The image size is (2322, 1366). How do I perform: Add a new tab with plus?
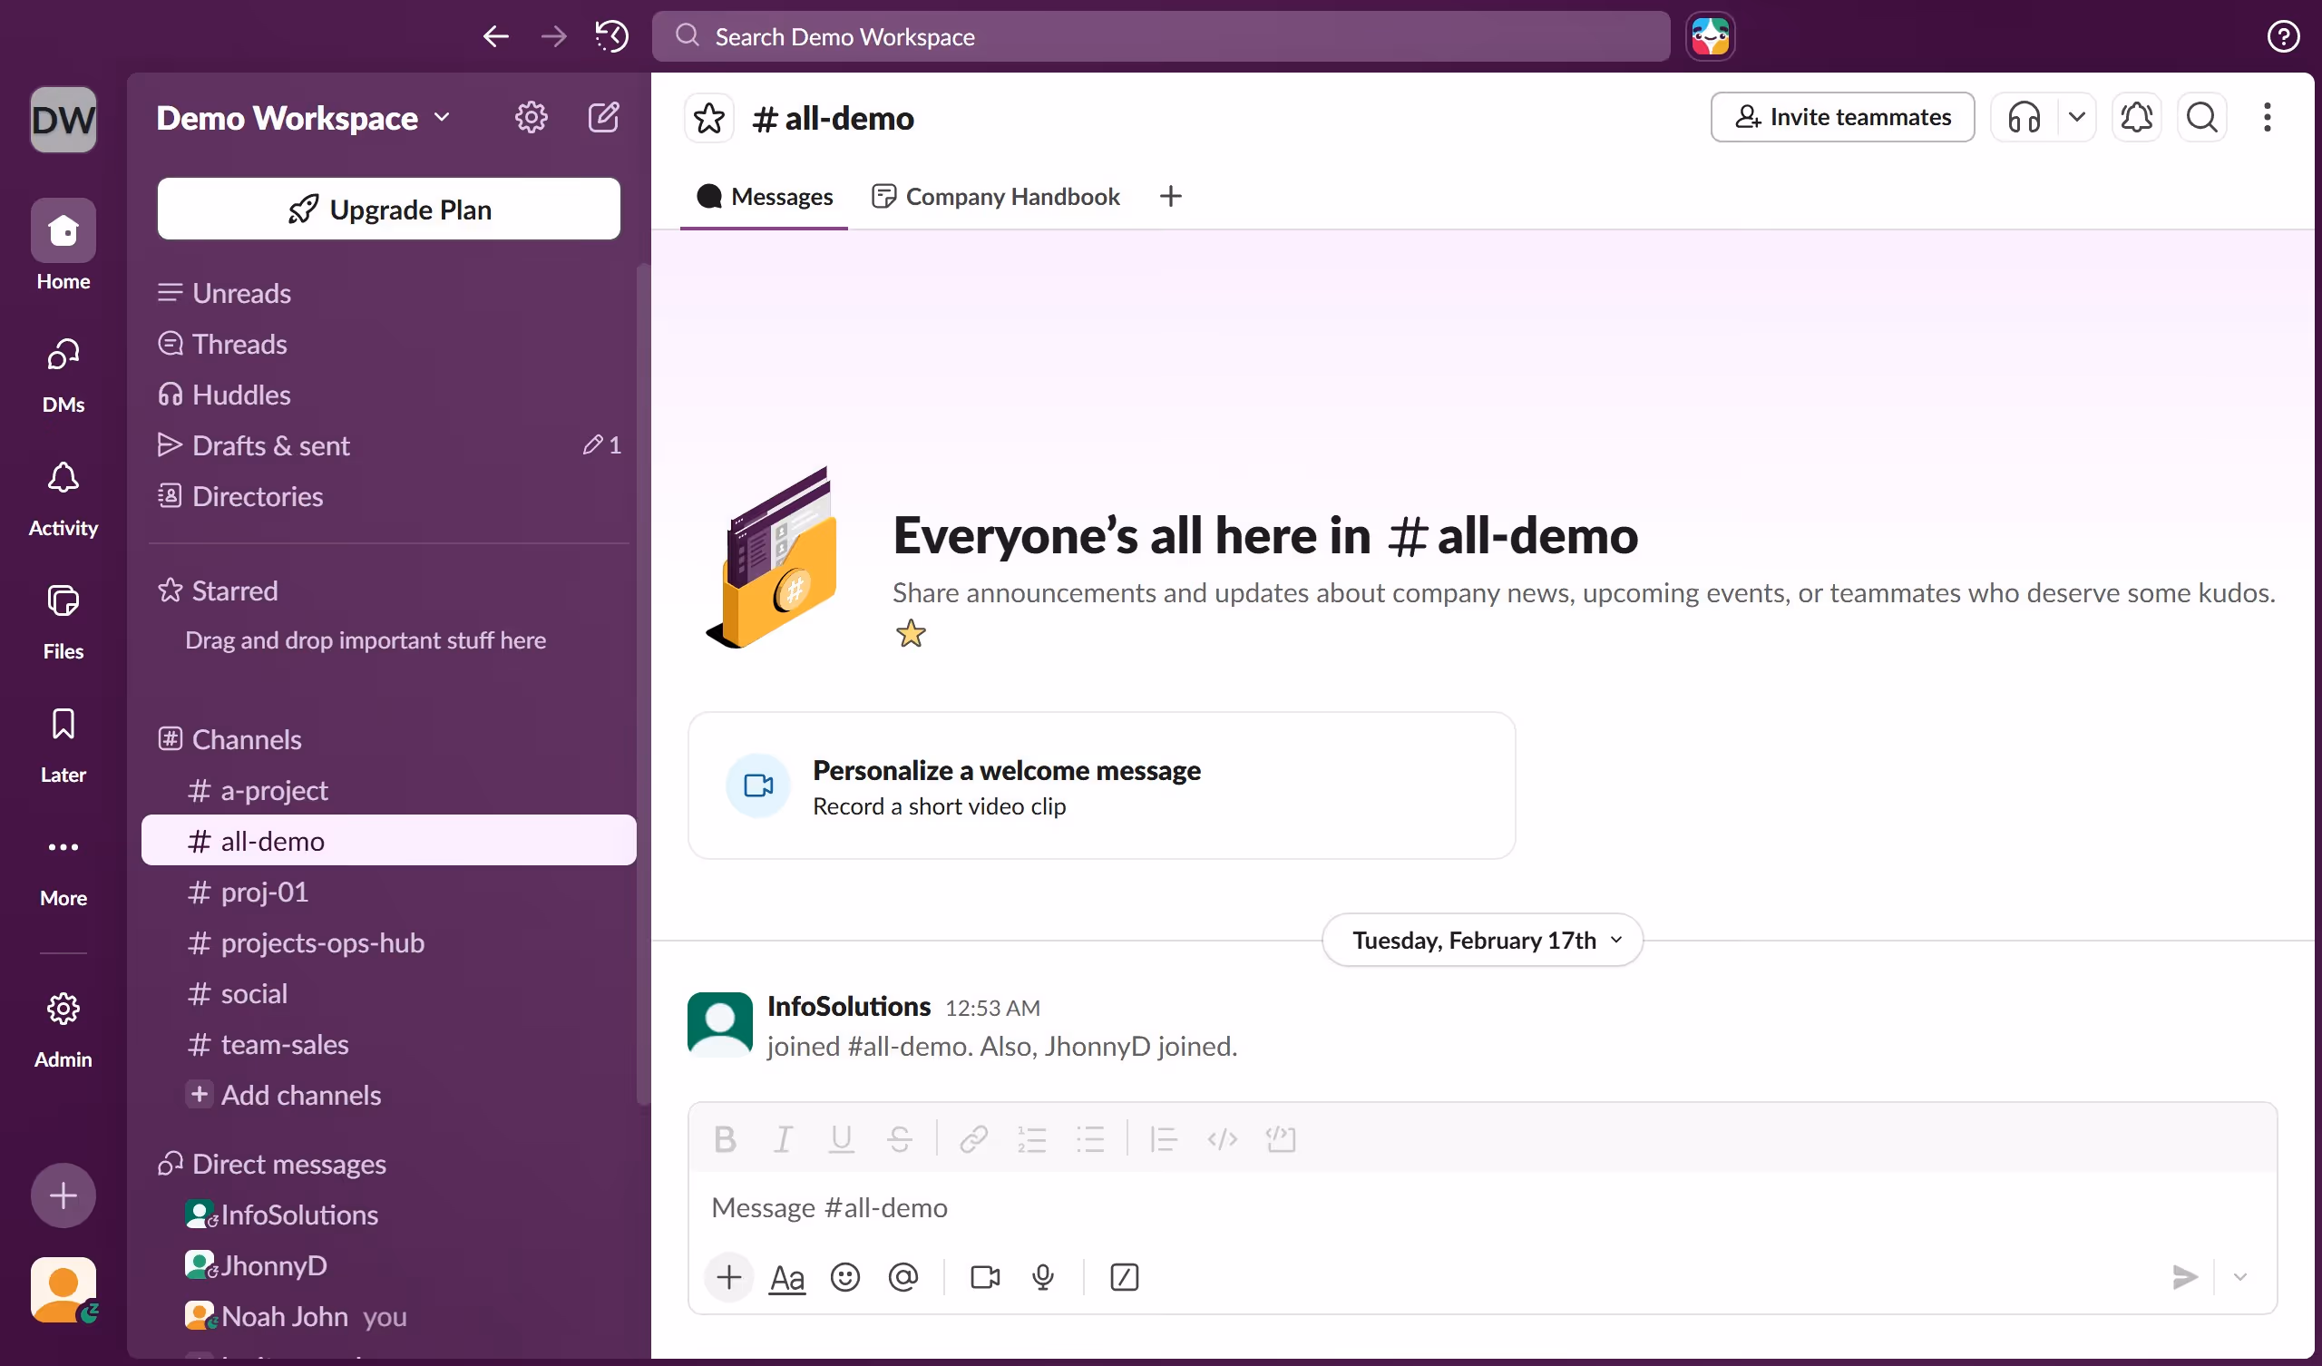click(x=1170, y=196)
